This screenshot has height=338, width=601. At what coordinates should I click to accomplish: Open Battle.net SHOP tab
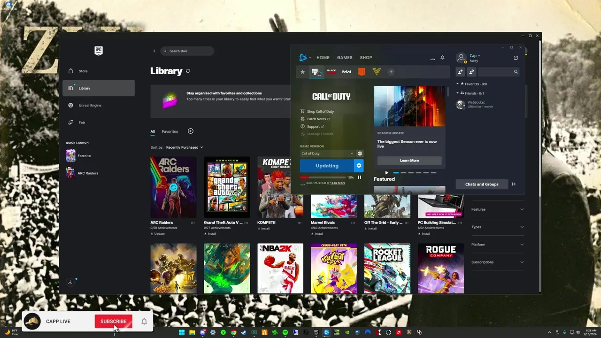[x=366, y=58]
